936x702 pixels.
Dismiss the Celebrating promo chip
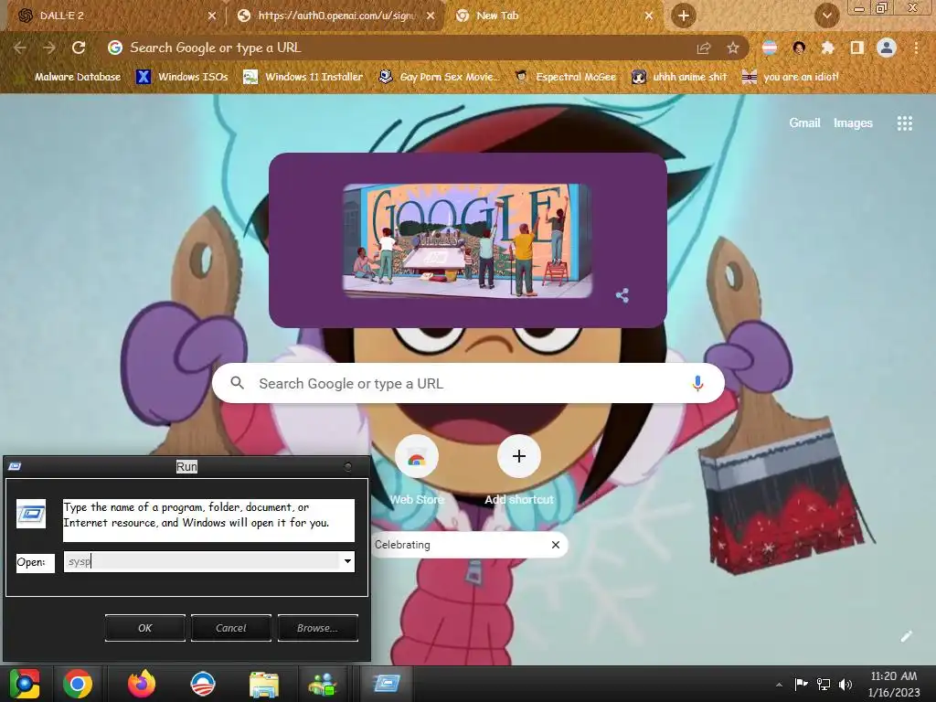click(556, 545)
